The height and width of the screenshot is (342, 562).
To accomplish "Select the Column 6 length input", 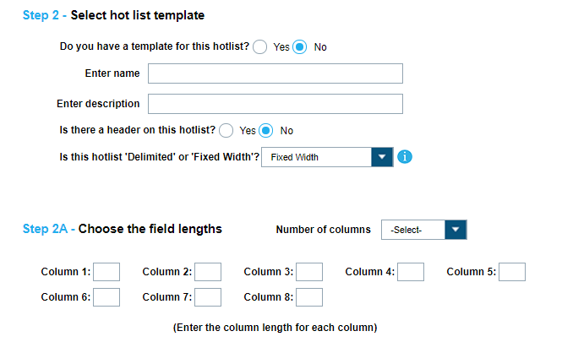I will pos(106,297).
